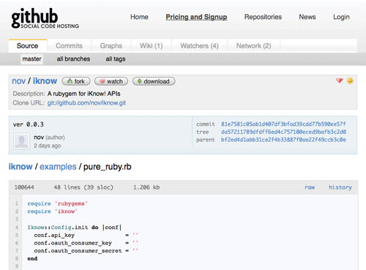Viewport: 366px width, 270px height.
Task: Click the nov author name in commit box
Action: (39, 138)
